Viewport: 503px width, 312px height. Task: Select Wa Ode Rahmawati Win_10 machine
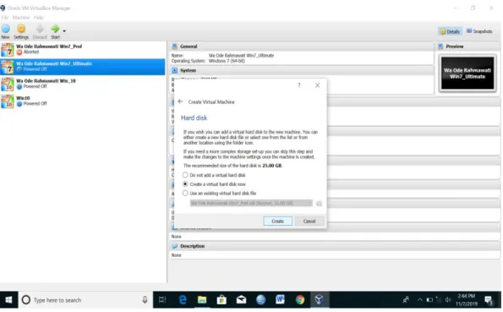click(83, 84)
